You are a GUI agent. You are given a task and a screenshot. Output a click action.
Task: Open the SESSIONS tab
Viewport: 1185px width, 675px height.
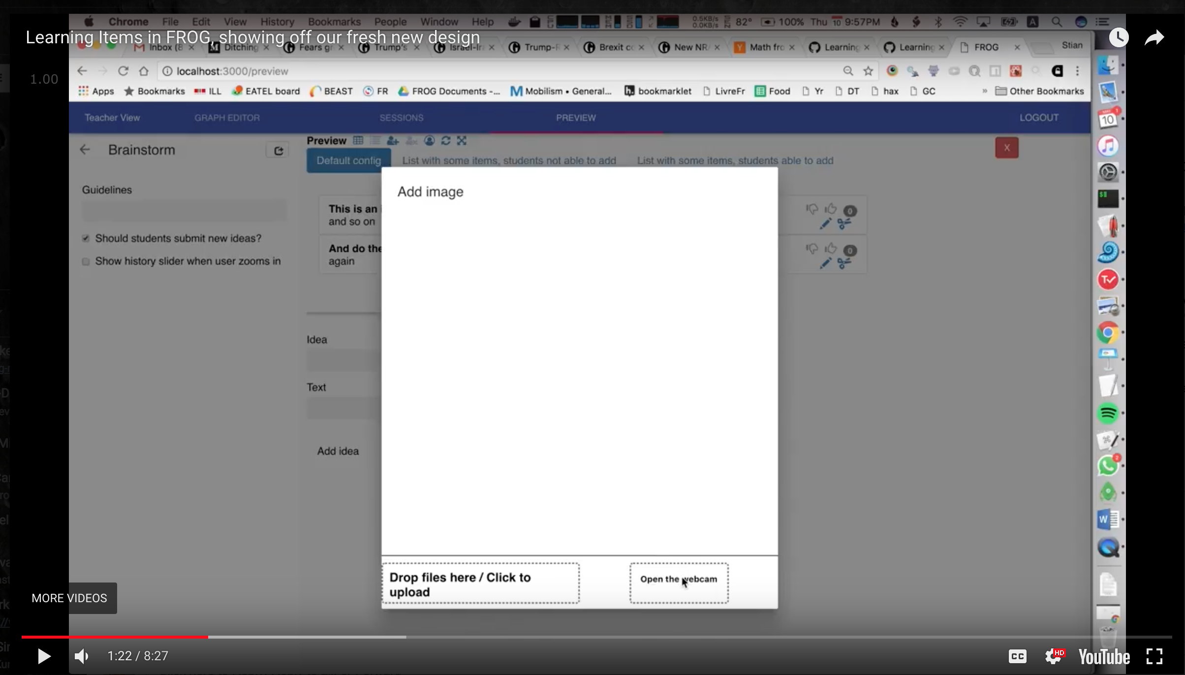(401, 118)
